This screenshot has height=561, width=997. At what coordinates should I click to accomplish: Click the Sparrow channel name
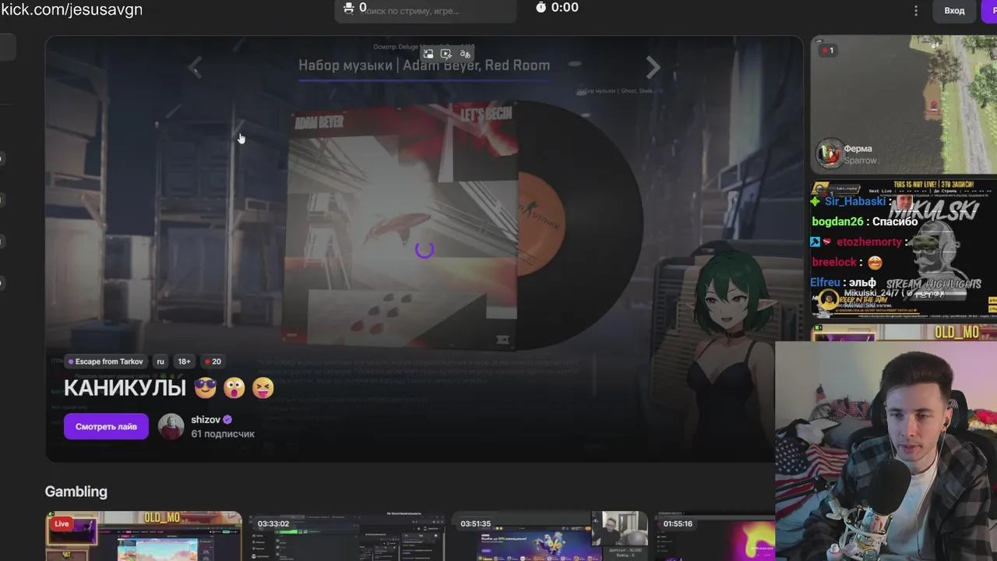(x=861, y=161)
